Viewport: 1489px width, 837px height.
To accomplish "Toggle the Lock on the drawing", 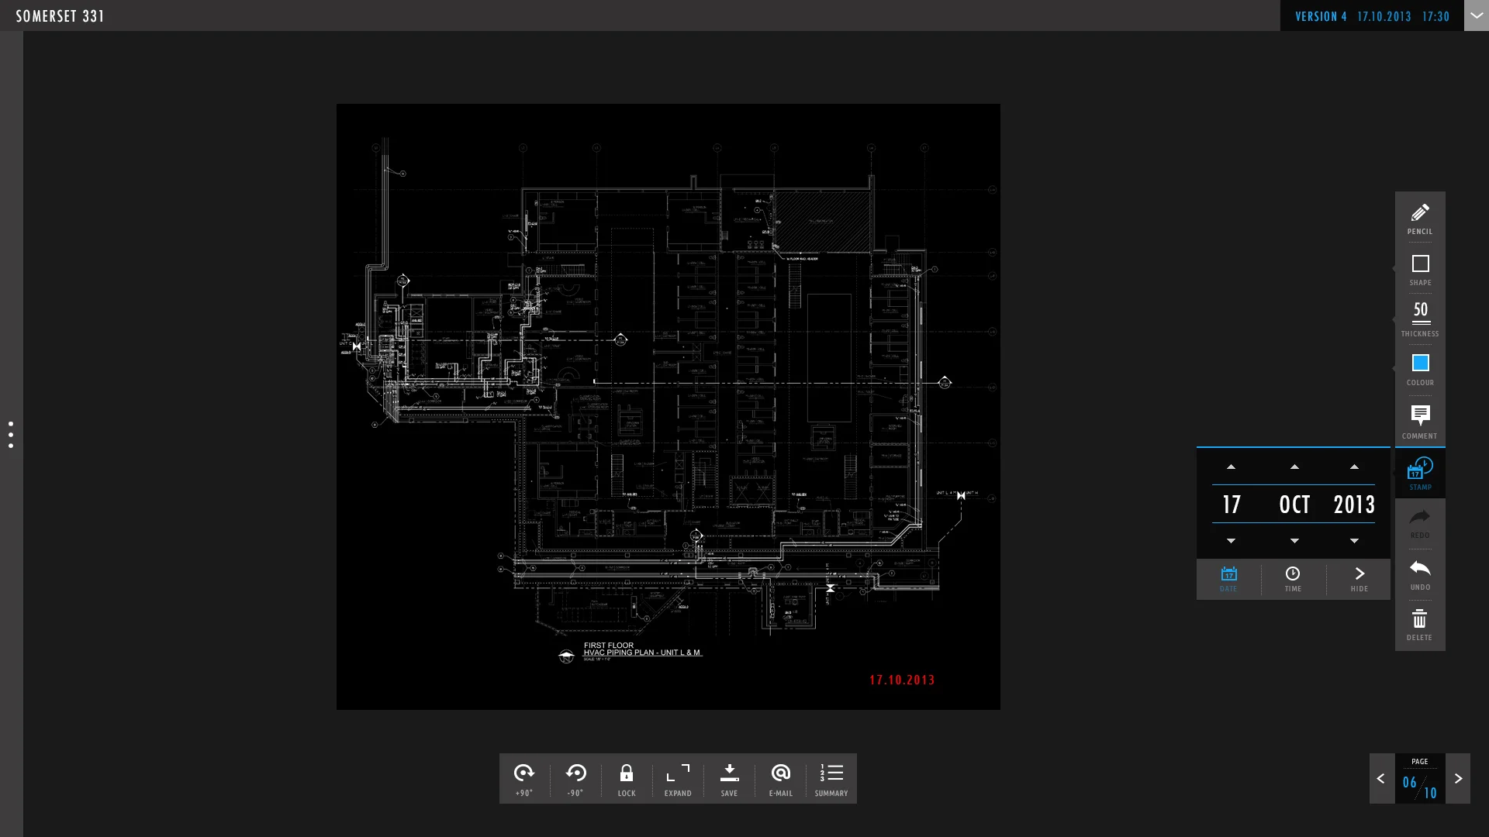I will point(627,779).
